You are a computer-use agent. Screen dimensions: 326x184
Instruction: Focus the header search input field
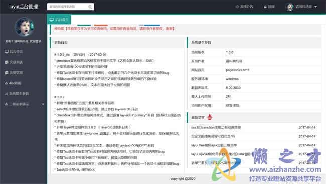click(x=68, y=7)
